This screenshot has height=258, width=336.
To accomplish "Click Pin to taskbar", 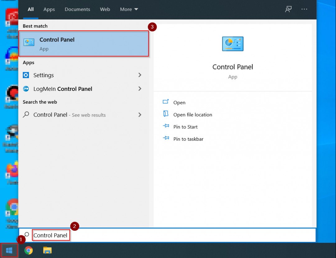I will pyautogui.click(x=188, y=139).
